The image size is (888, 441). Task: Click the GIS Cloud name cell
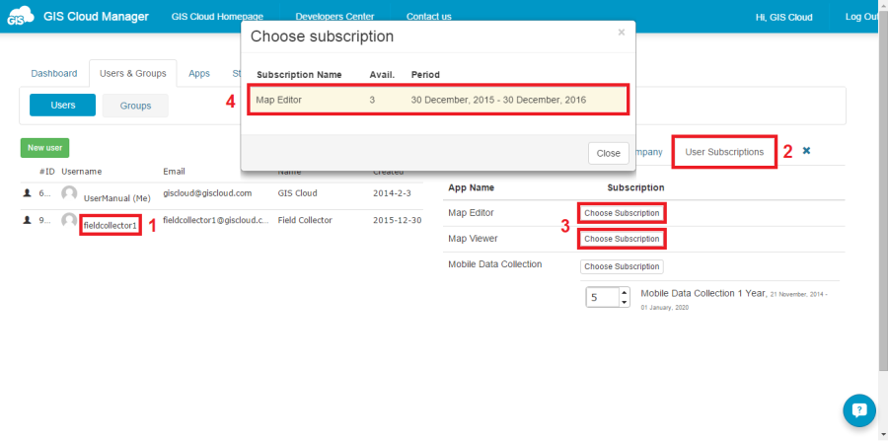pyautogui.click(x=297, y=193)
